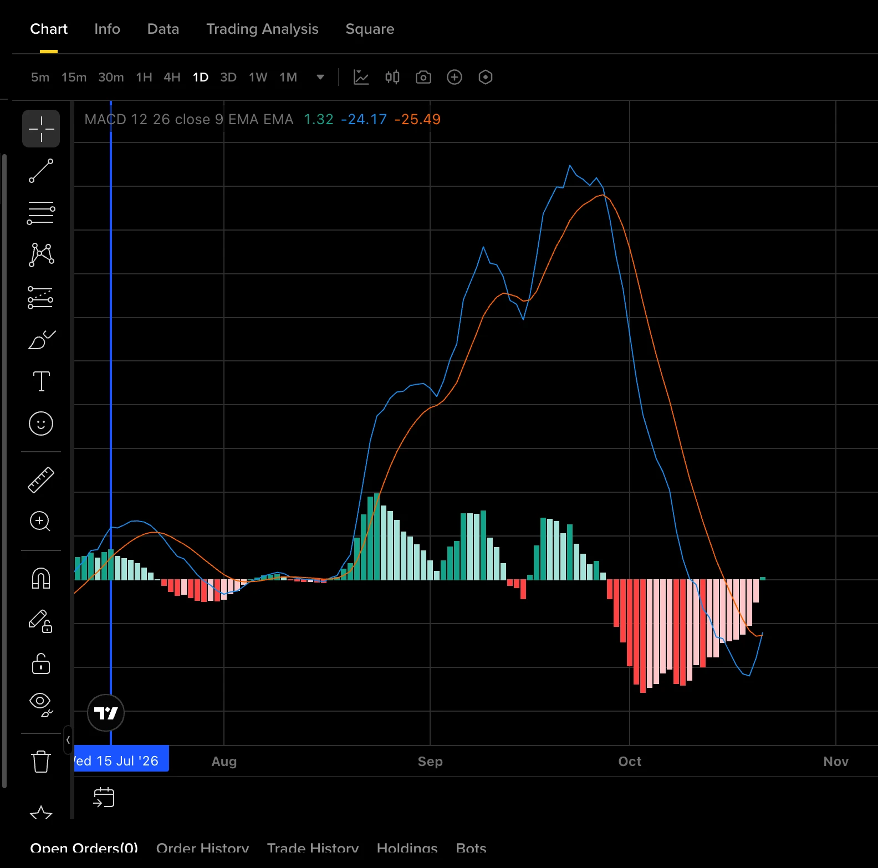Toggle stay in drawing mode pencil-lock
Screen dimensions: 878x868
40,621
